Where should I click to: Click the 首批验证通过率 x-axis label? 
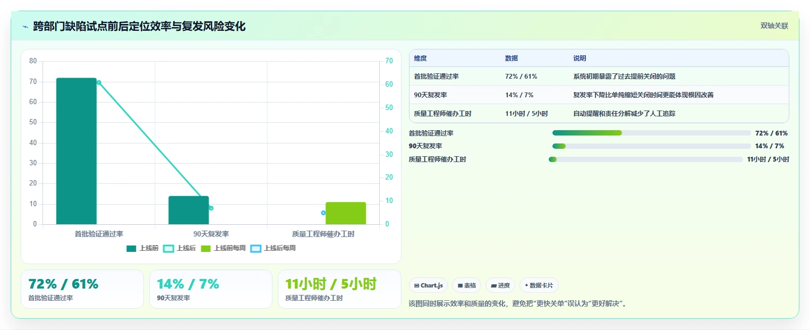pyautogui.click(x=99, y=234)
